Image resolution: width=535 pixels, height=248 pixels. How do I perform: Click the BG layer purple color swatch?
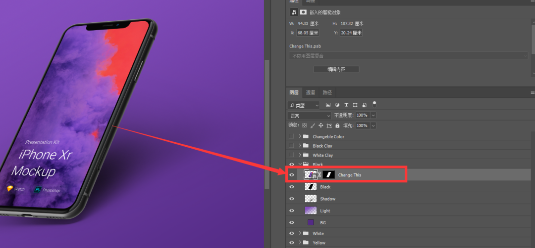coord(311,222)
